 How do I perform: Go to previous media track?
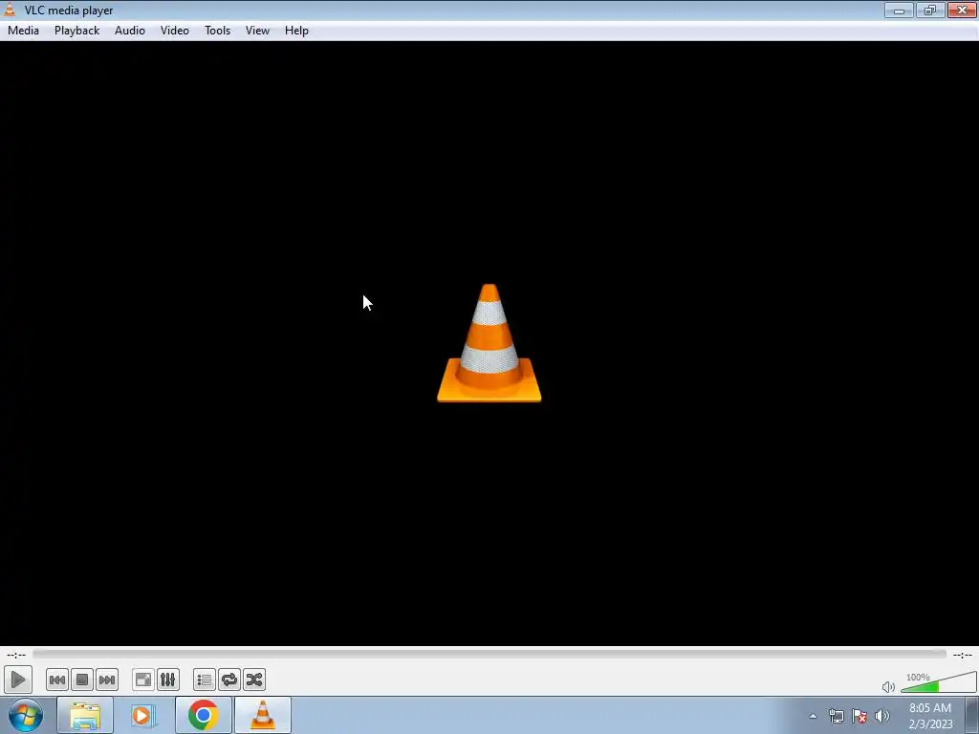tap(56, 680)
